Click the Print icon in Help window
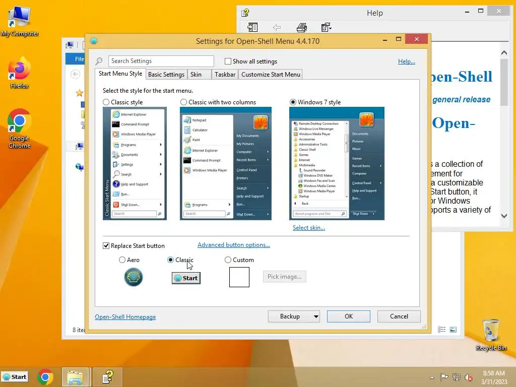516x387 pixels. coord(301,28)
